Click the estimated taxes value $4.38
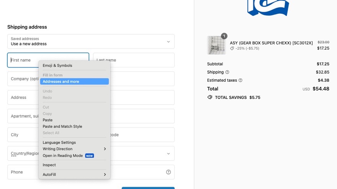The width and height of the screenshot is (337, 189). (x=324, y=80)
